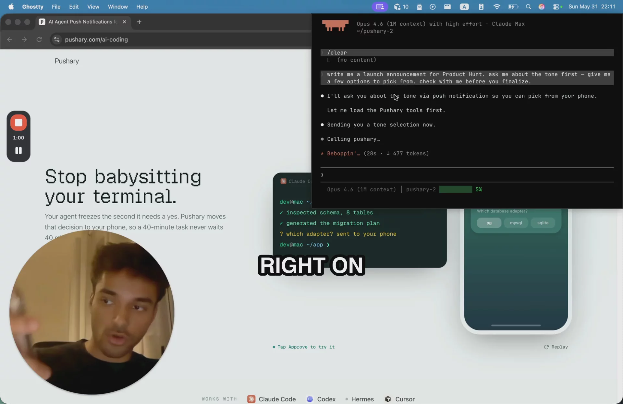The image size is (623, 404).
Task: Click the terminal input prompt line
Action: click(467, 175)
